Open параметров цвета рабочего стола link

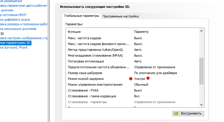pos(24,6)
